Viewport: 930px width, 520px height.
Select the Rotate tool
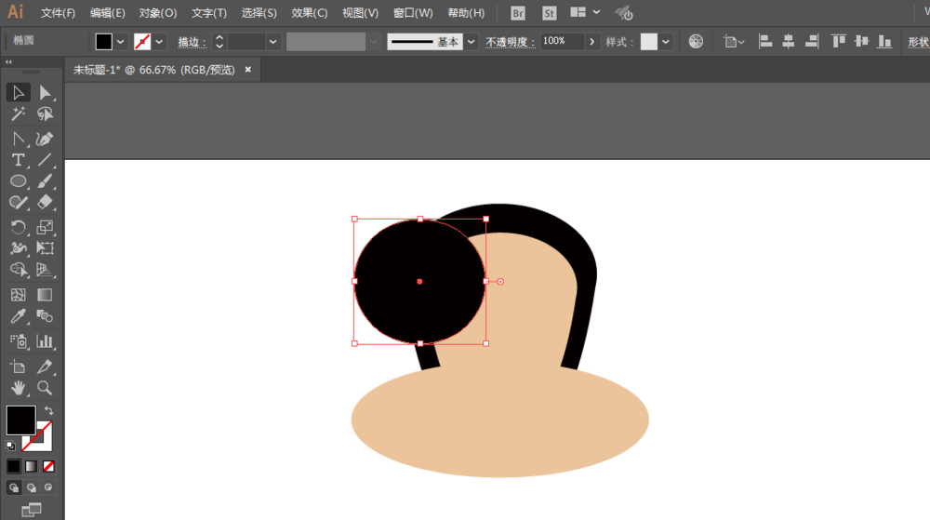pyautogui.click(x=18, y=227)
